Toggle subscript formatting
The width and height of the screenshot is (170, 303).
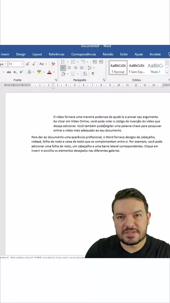15,72
